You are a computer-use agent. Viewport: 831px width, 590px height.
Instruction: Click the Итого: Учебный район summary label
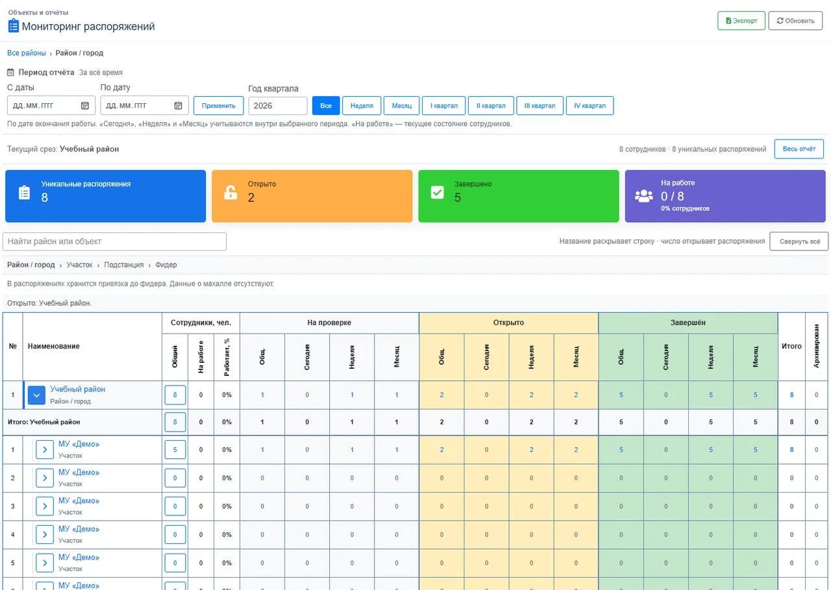[x=44, y=422]
